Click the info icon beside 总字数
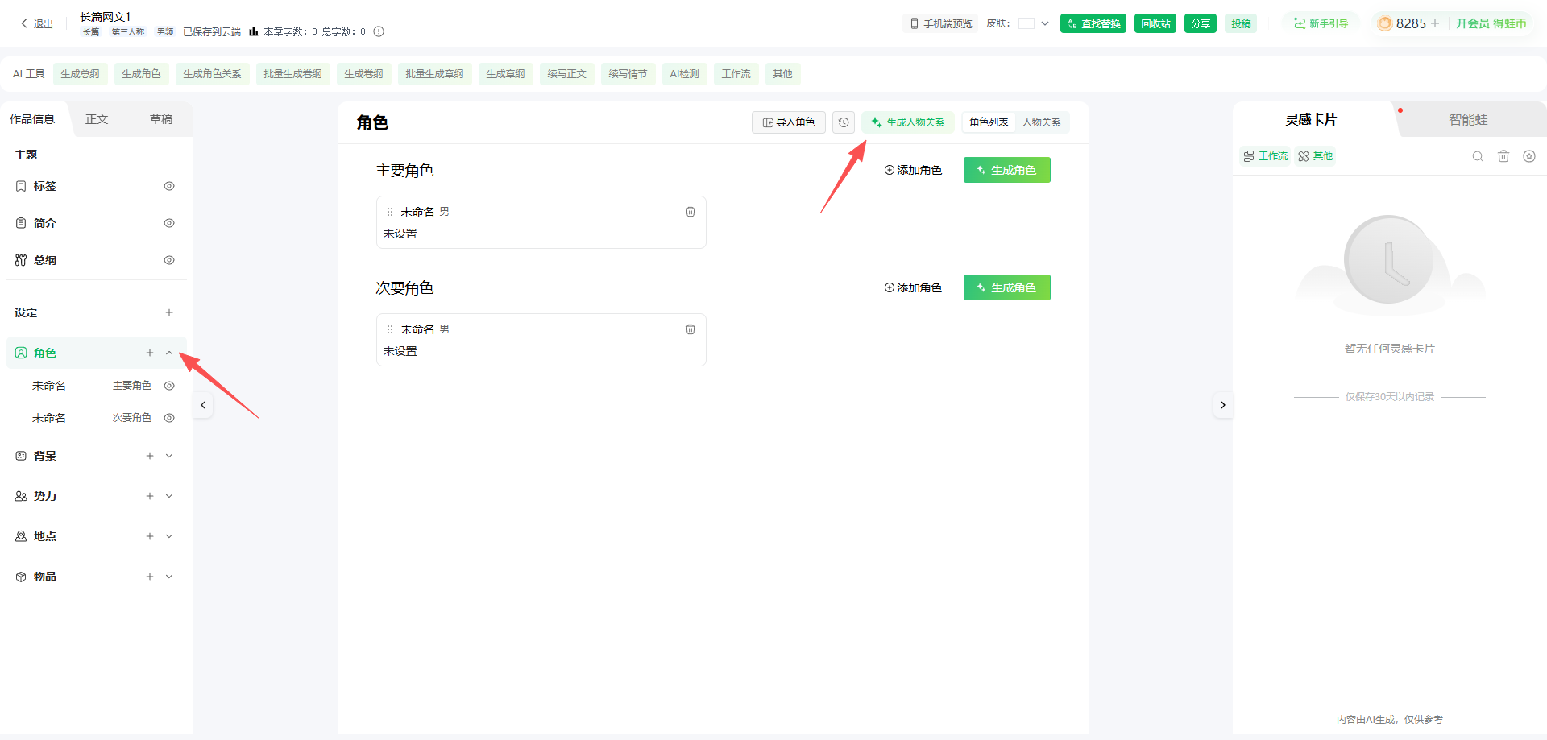1547x740 pixels. pos(379,32)
